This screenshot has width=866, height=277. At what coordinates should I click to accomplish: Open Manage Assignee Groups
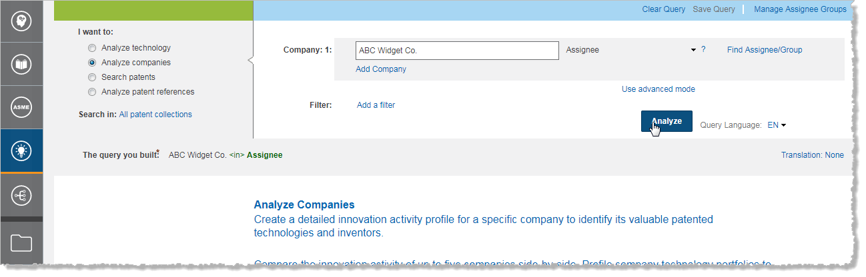tap(800, 9)
